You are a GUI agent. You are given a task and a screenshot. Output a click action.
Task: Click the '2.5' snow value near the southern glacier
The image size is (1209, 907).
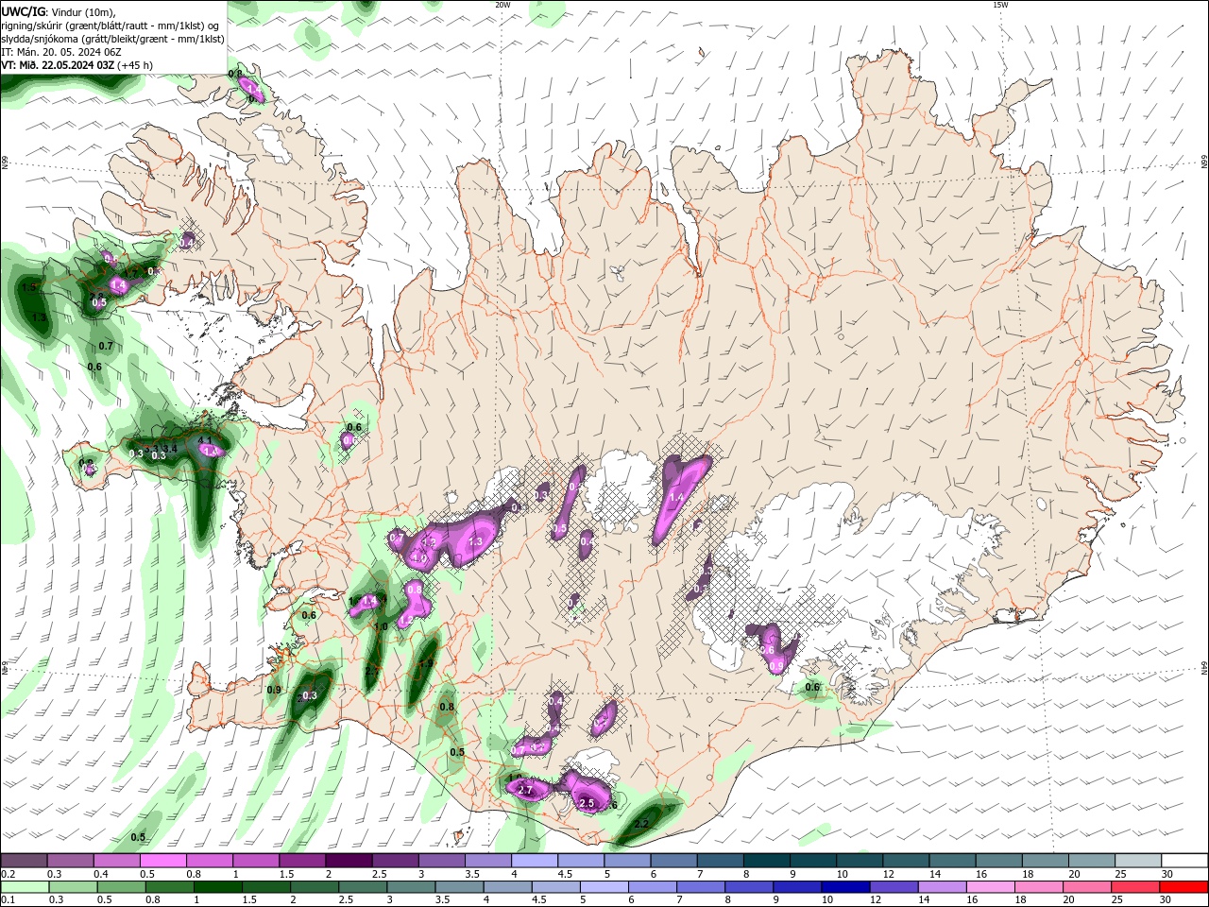(x=587, y=803)
